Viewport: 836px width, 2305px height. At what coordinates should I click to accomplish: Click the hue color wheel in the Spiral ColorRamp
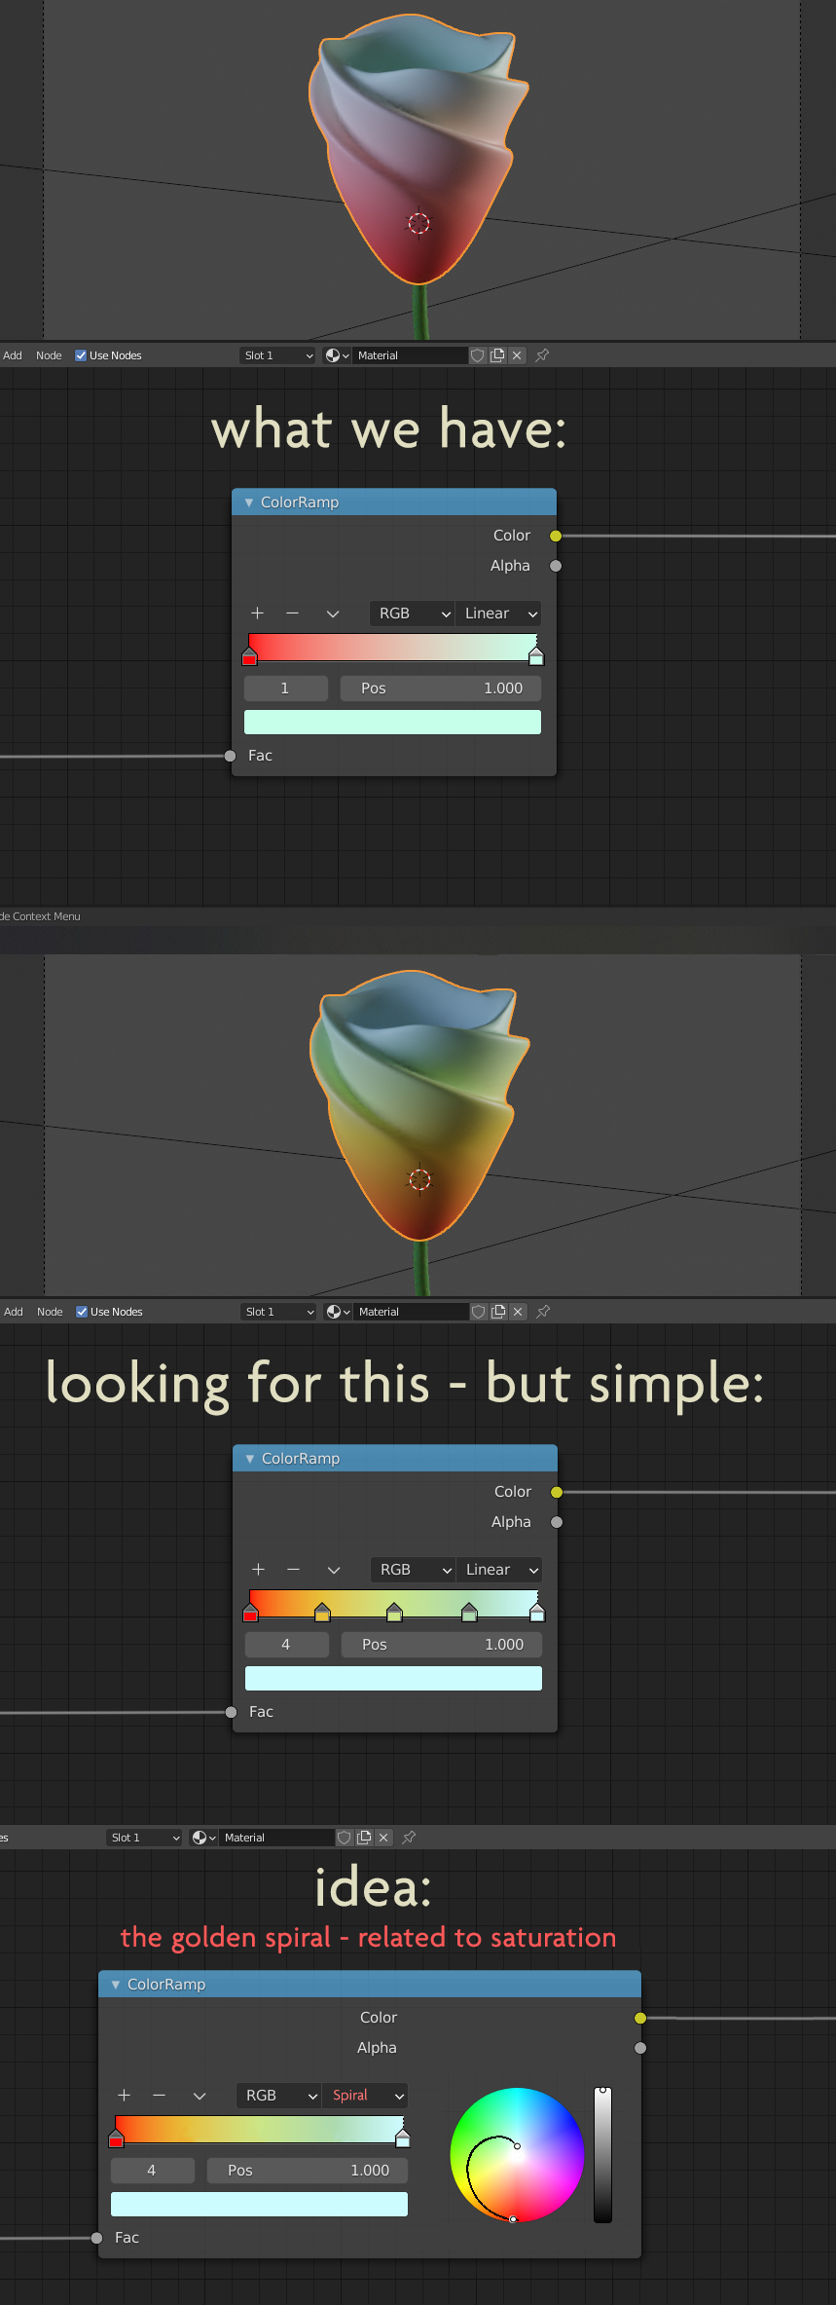(517, 2155)
